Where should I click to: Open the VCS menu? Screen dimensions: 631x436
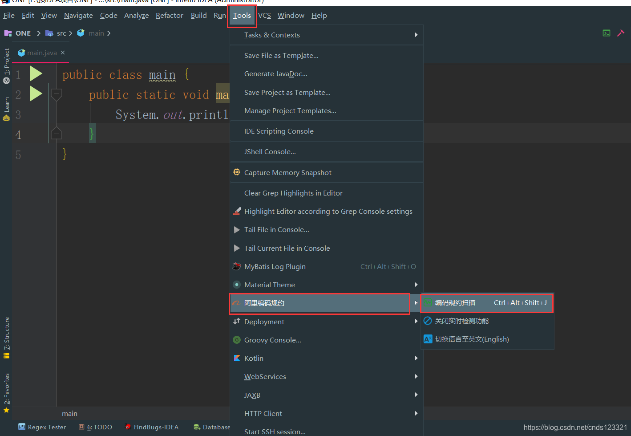[264, 16]
